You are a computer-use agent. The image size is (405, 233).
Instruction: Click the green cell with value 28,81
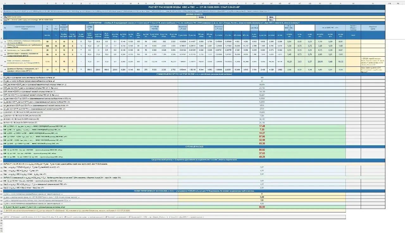tap(320, 61)
